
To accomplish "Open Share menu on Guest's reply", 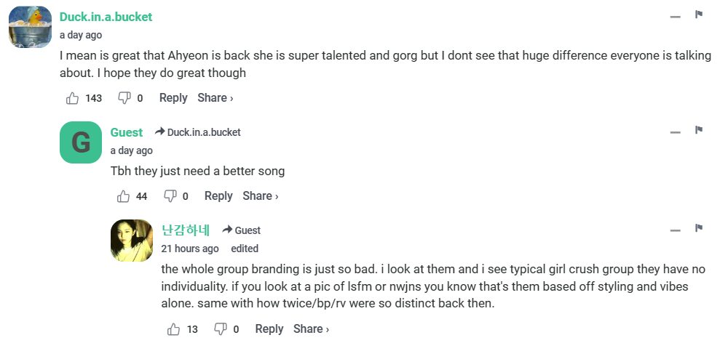I will [260, 196].
